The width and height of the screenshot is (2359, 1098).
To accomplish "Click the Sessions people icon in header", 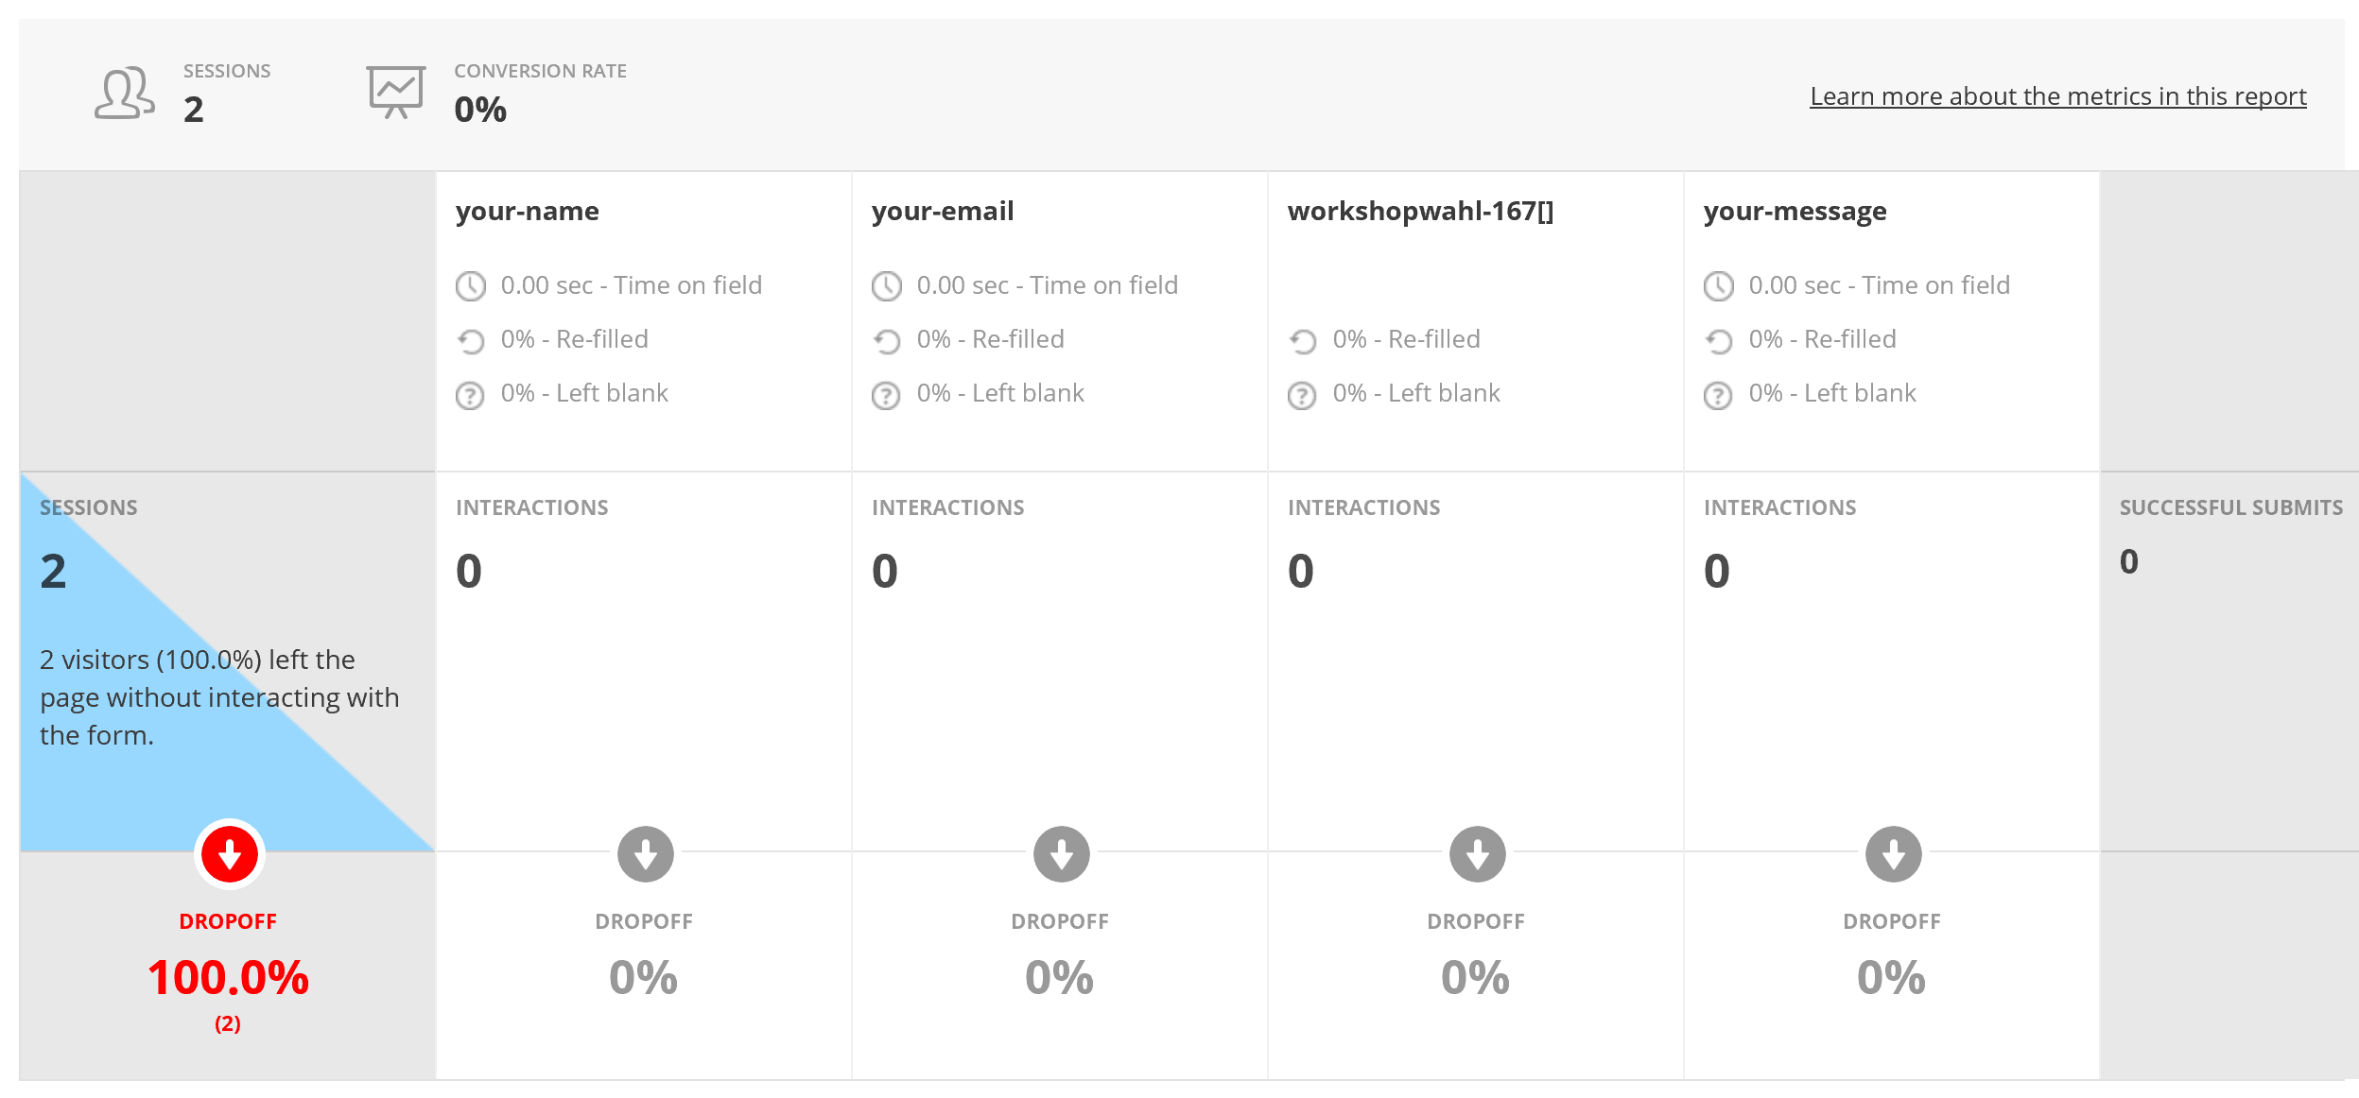I will click(124, 93).
